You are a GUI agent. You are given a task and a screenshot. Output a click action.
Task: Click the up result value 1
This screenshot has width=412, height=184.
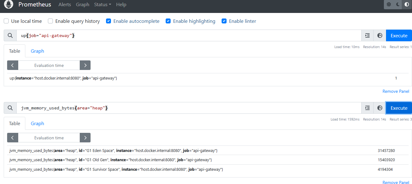click(x=396, y=78)
